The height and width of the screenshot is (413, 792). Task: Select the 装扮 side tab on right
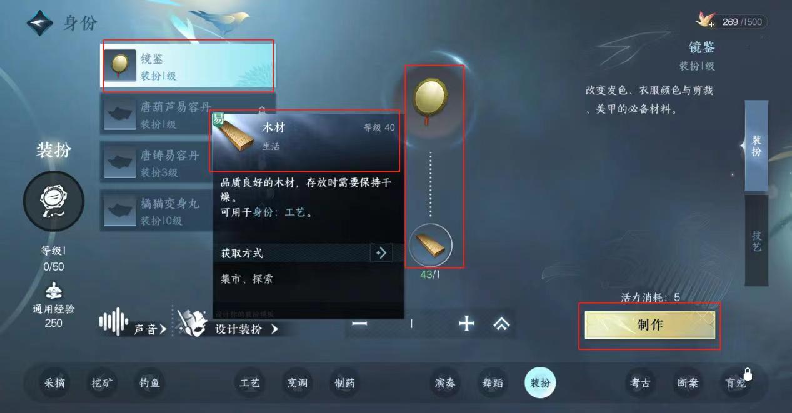pyautogui.click(x=756, y=146)
